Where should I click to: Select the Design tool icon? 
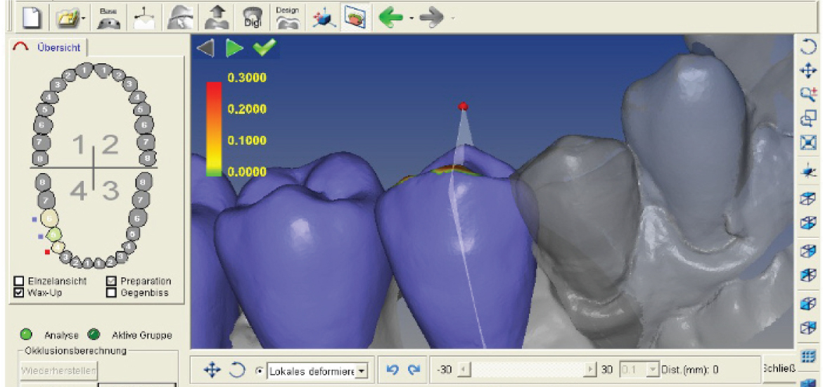pos(287,16)
